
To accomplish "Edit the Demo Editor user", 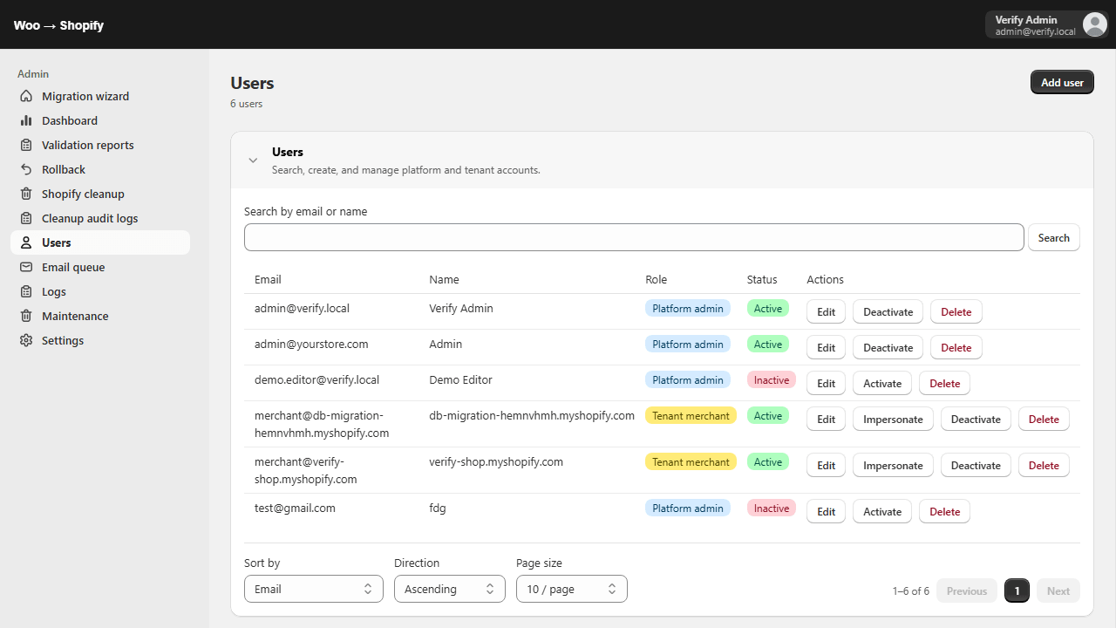I will click(x=826, y=383).
